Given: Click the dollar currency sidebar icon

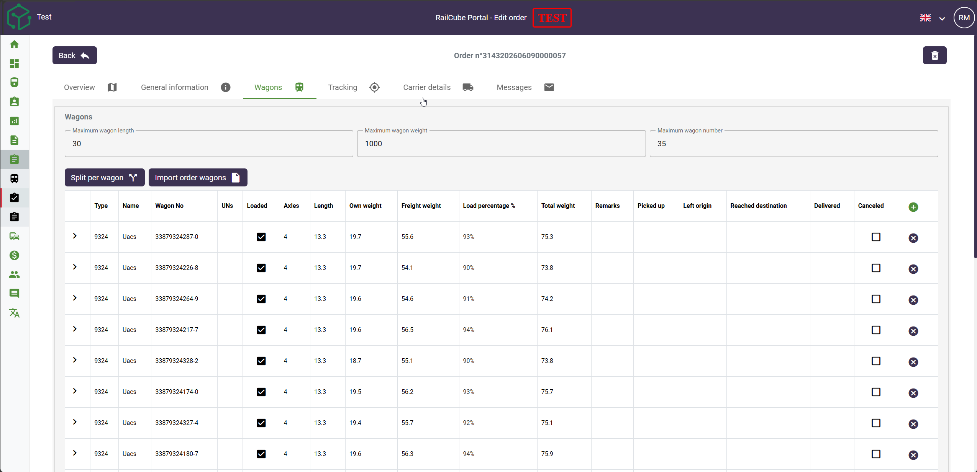Looking at the screenshot, I should [14, 255].
